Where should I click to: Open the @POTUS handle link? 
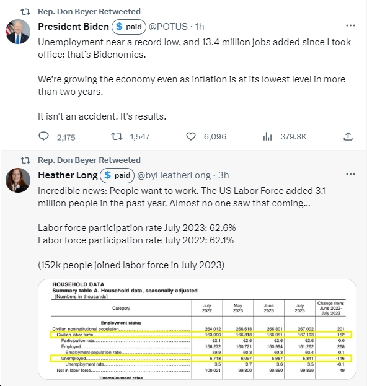pyautogui.click(x=168, y=27)
